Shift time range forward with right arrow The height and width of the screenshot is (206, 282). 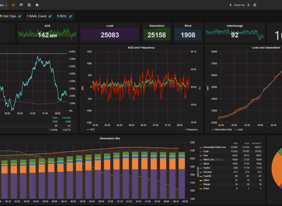point(248,5)
